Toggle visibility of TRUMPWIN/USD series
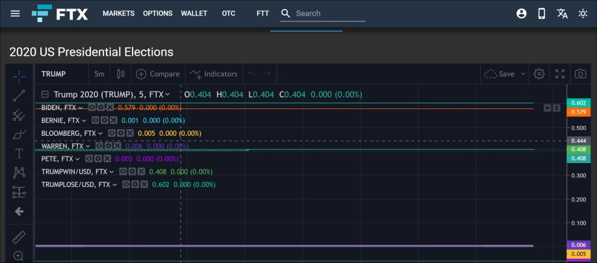 coord(123,171)
